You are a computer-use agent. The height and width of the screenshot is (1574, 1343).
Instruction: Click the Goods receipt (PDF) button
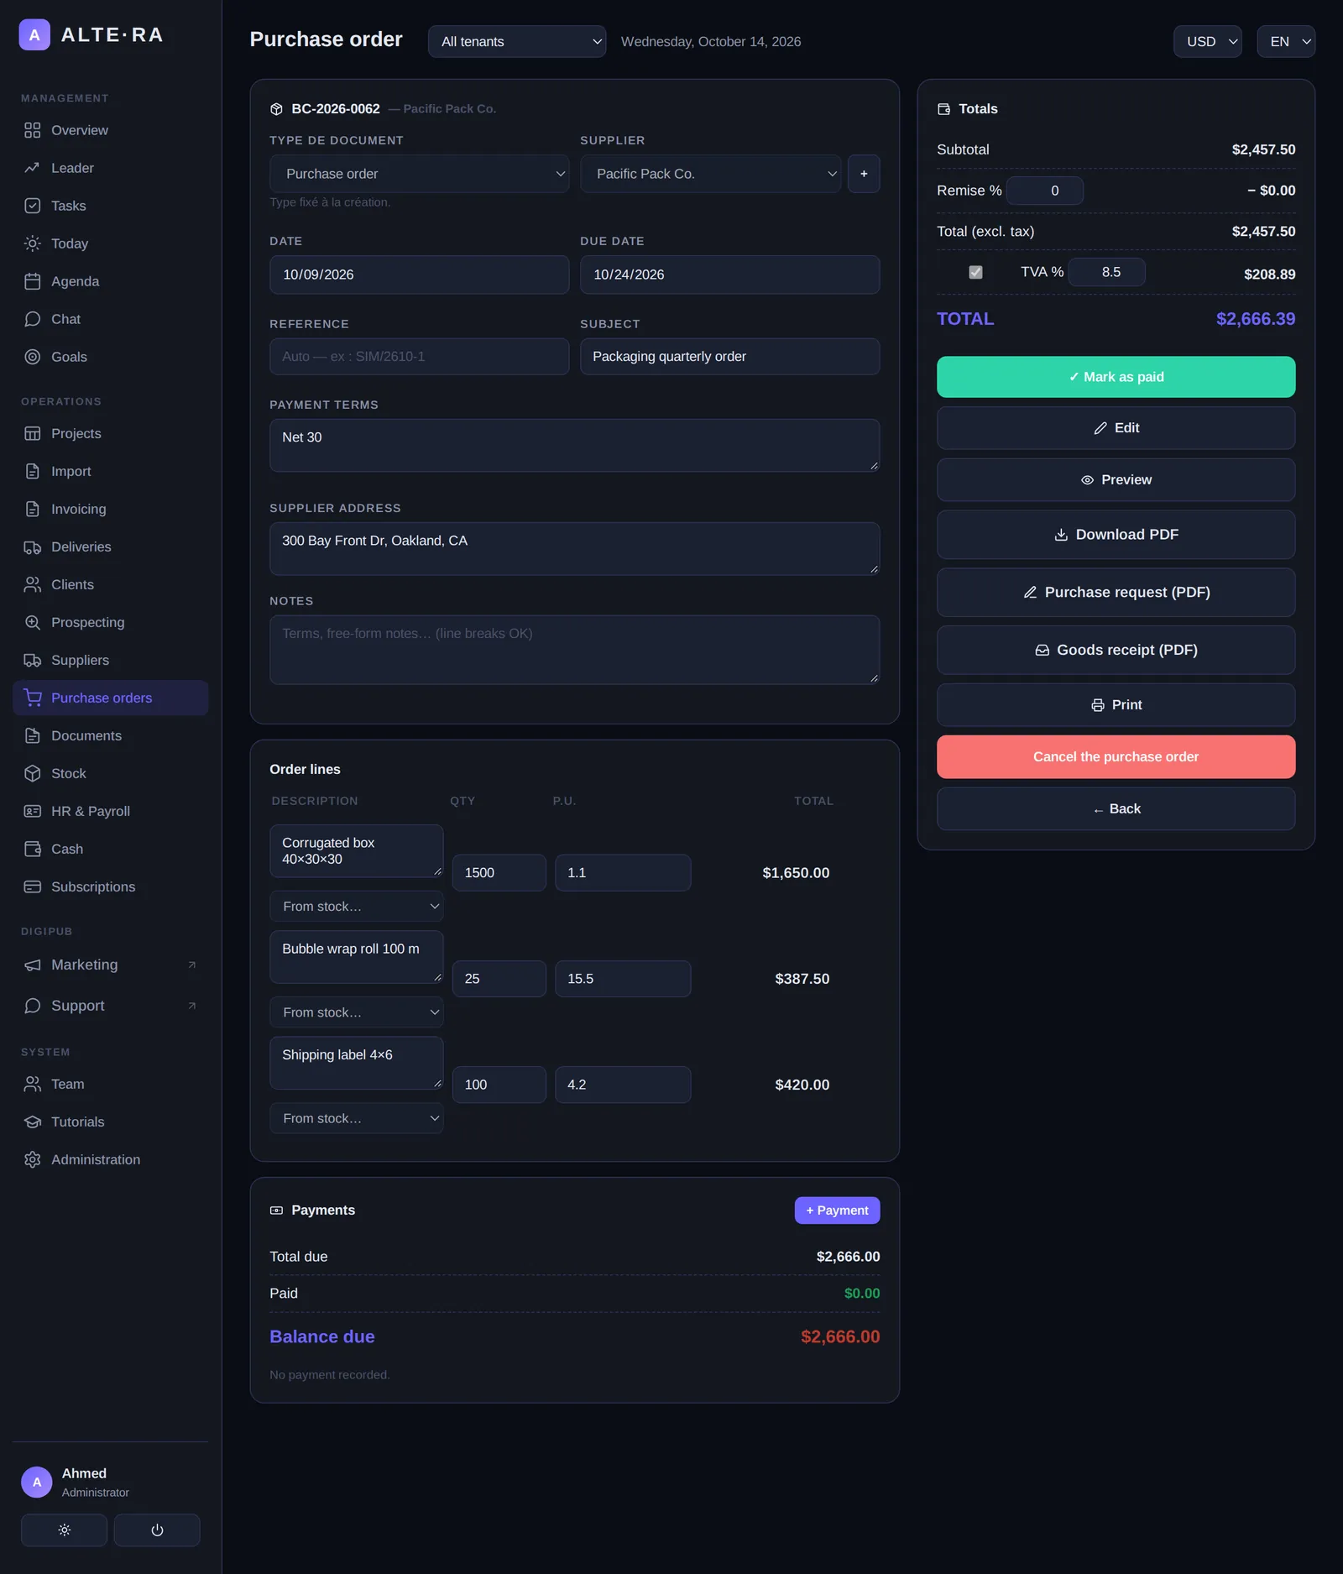1116,650
